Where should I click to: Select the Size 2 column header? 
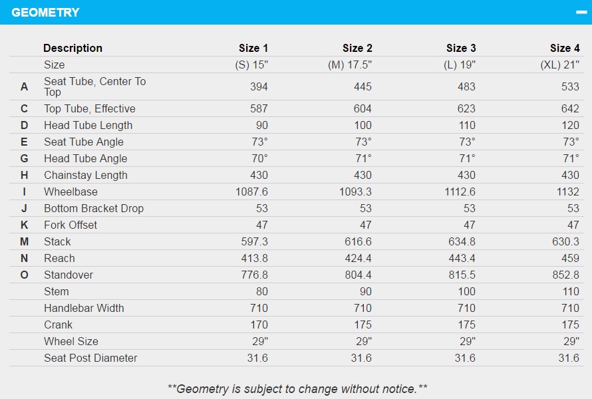tap(357, 48)
